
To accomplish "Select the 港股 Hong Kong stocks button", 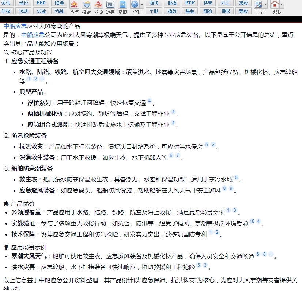I will tap(243, 3).
